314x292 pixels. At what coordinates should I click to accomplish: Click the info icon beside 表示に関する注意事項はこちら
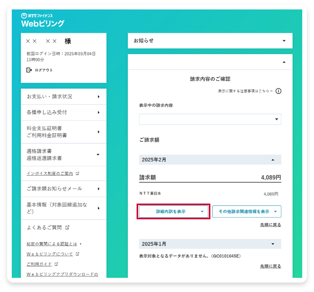click(x=279, y=91)
